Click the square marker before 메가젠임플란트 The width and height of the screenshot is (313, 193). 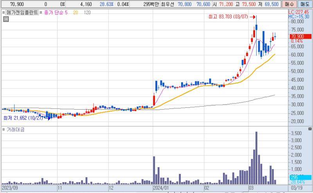point(4,13)
